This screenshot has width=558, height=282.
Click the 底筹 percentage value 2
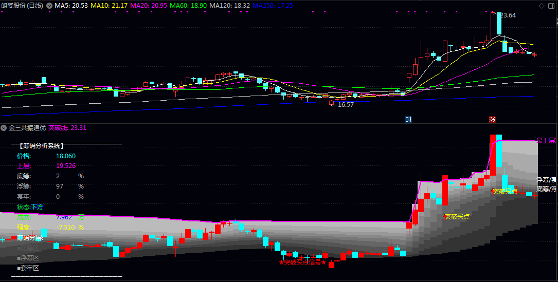(58, 176)
